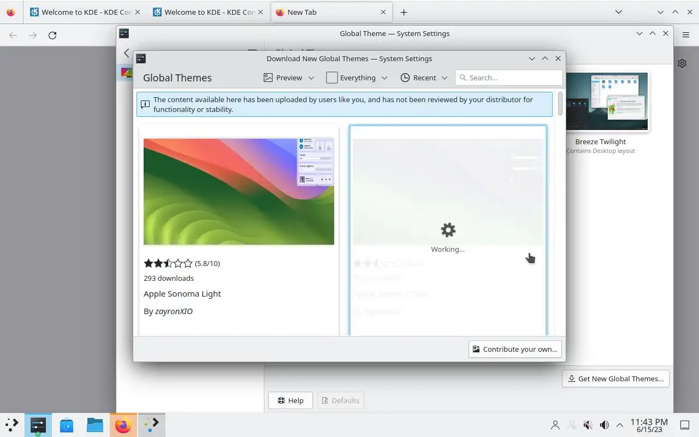Click the user icon in system tray
Screen dimensions: 699x437
[555, 425]
